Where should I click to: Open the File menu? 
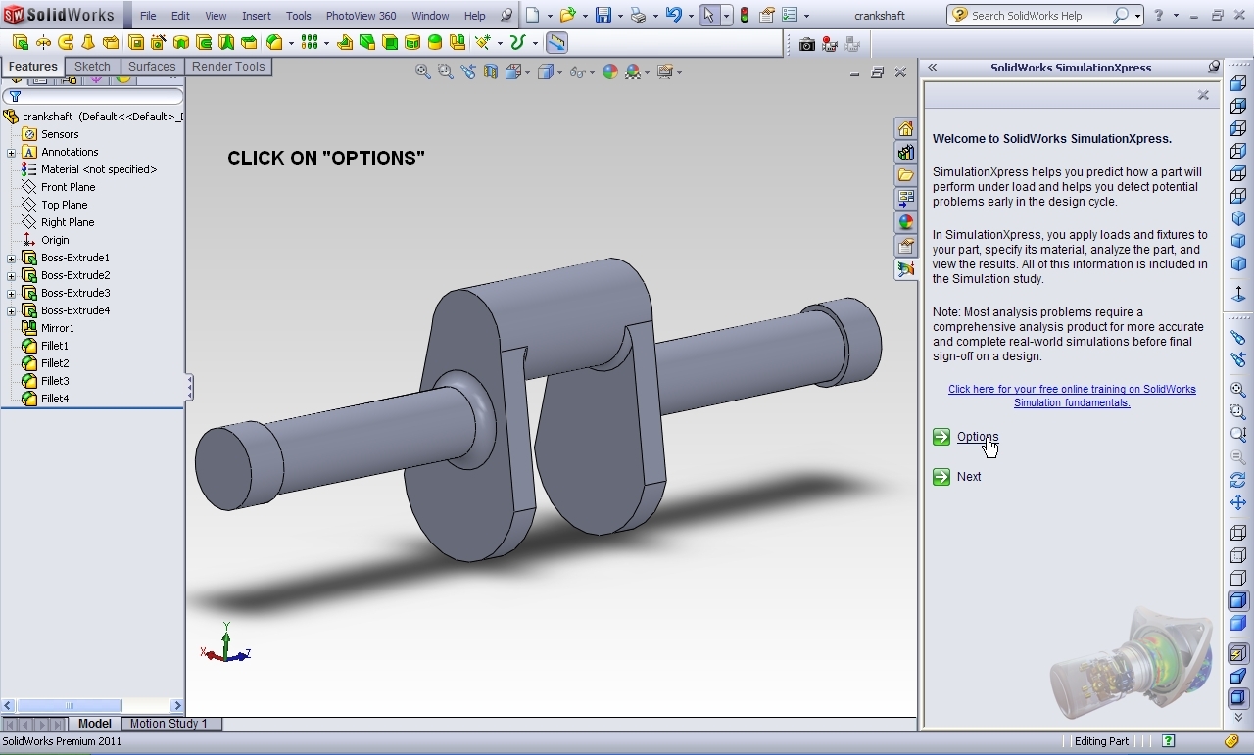[148, 16]
